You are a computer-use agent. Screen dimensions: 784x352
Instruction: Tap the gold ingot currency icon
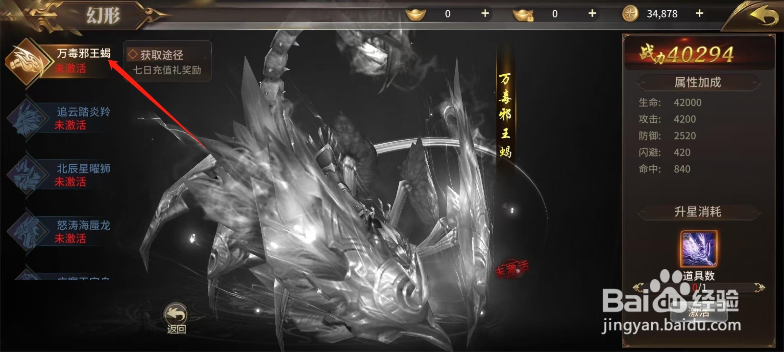pyautogui.click(x=416, y=14)
